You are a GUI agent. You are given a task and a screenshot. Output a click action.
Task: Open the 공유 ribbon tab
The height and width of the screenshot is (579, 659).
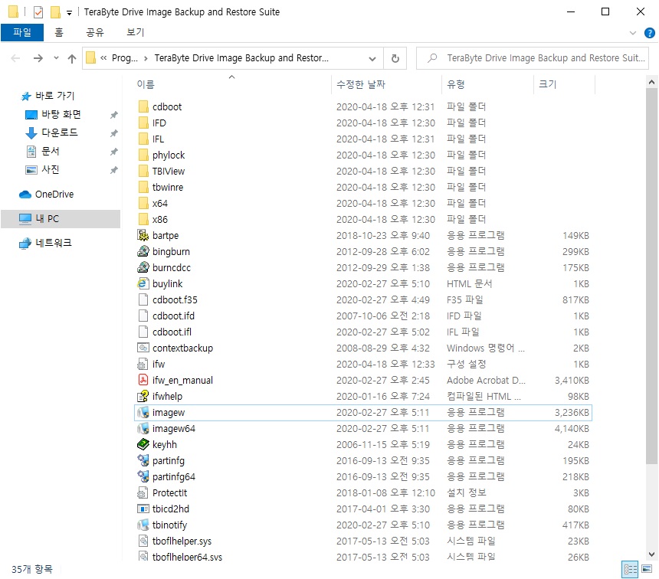pos(95,32)
